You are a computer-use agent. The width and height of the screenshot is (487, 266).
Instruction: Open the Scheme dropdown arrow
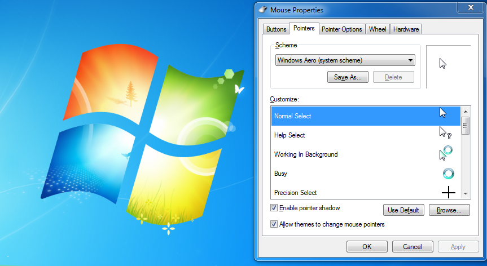[410, 60]
